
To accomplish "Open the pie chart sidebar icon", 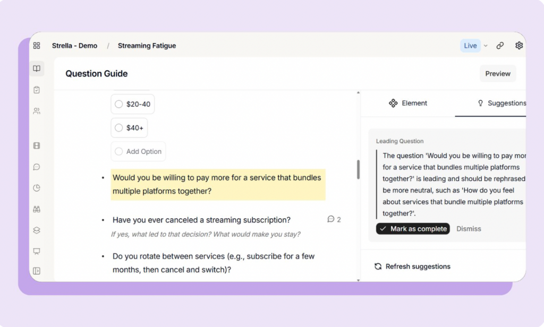I will tap(37, 188).
